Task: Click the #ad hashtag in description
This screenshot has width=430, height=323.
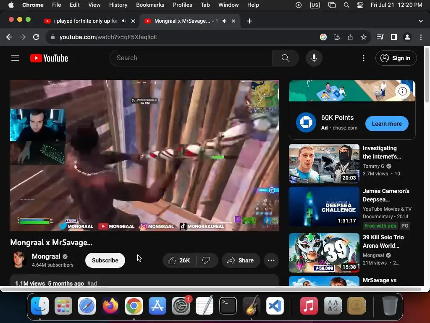Action: click(92, 283)
